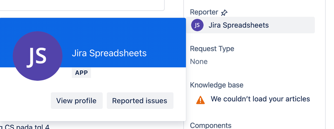Click the large JS avatar in profile card

37,56
